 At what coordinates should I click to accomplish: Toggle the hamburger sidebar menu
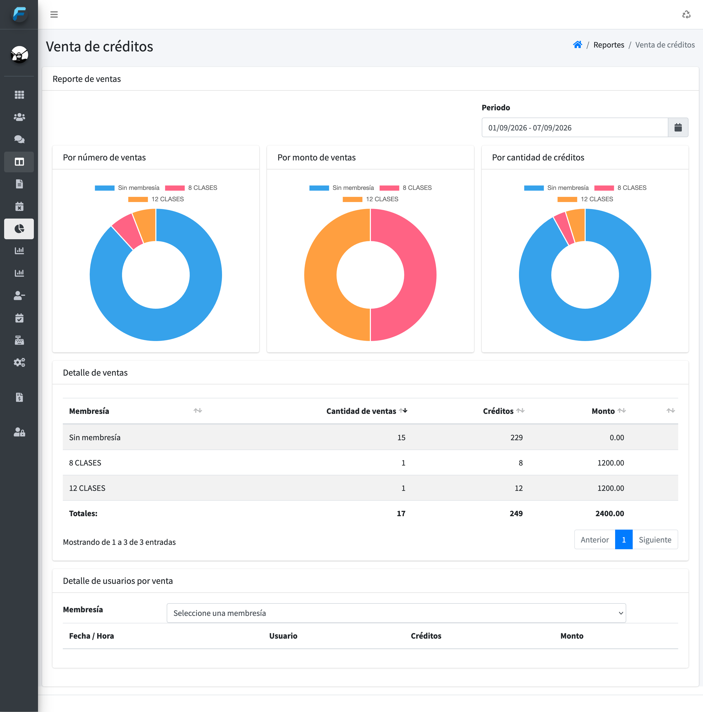[54, 14]
